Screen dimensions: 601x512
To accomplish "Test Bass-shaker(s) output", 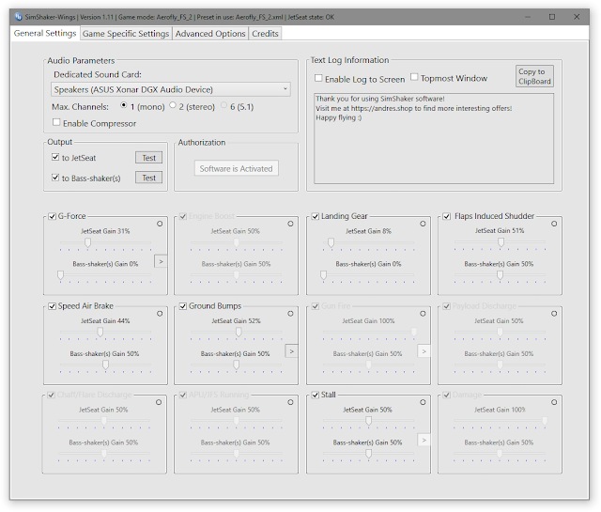I will coord(148,178).
